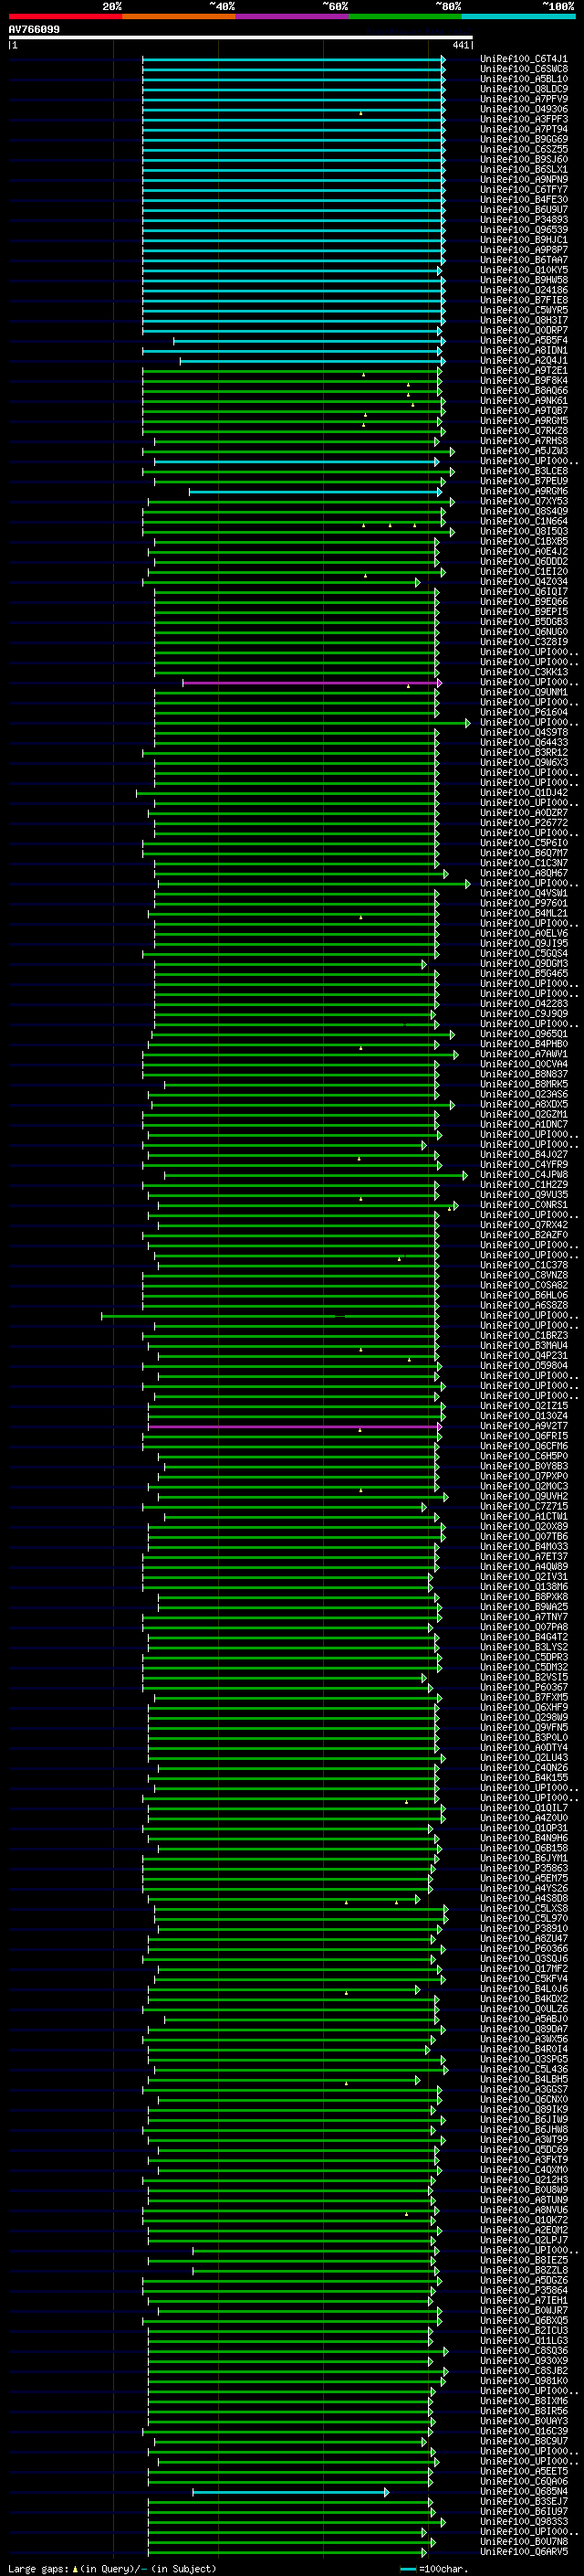Click the white query sequence bar

(x=241, y=38)
